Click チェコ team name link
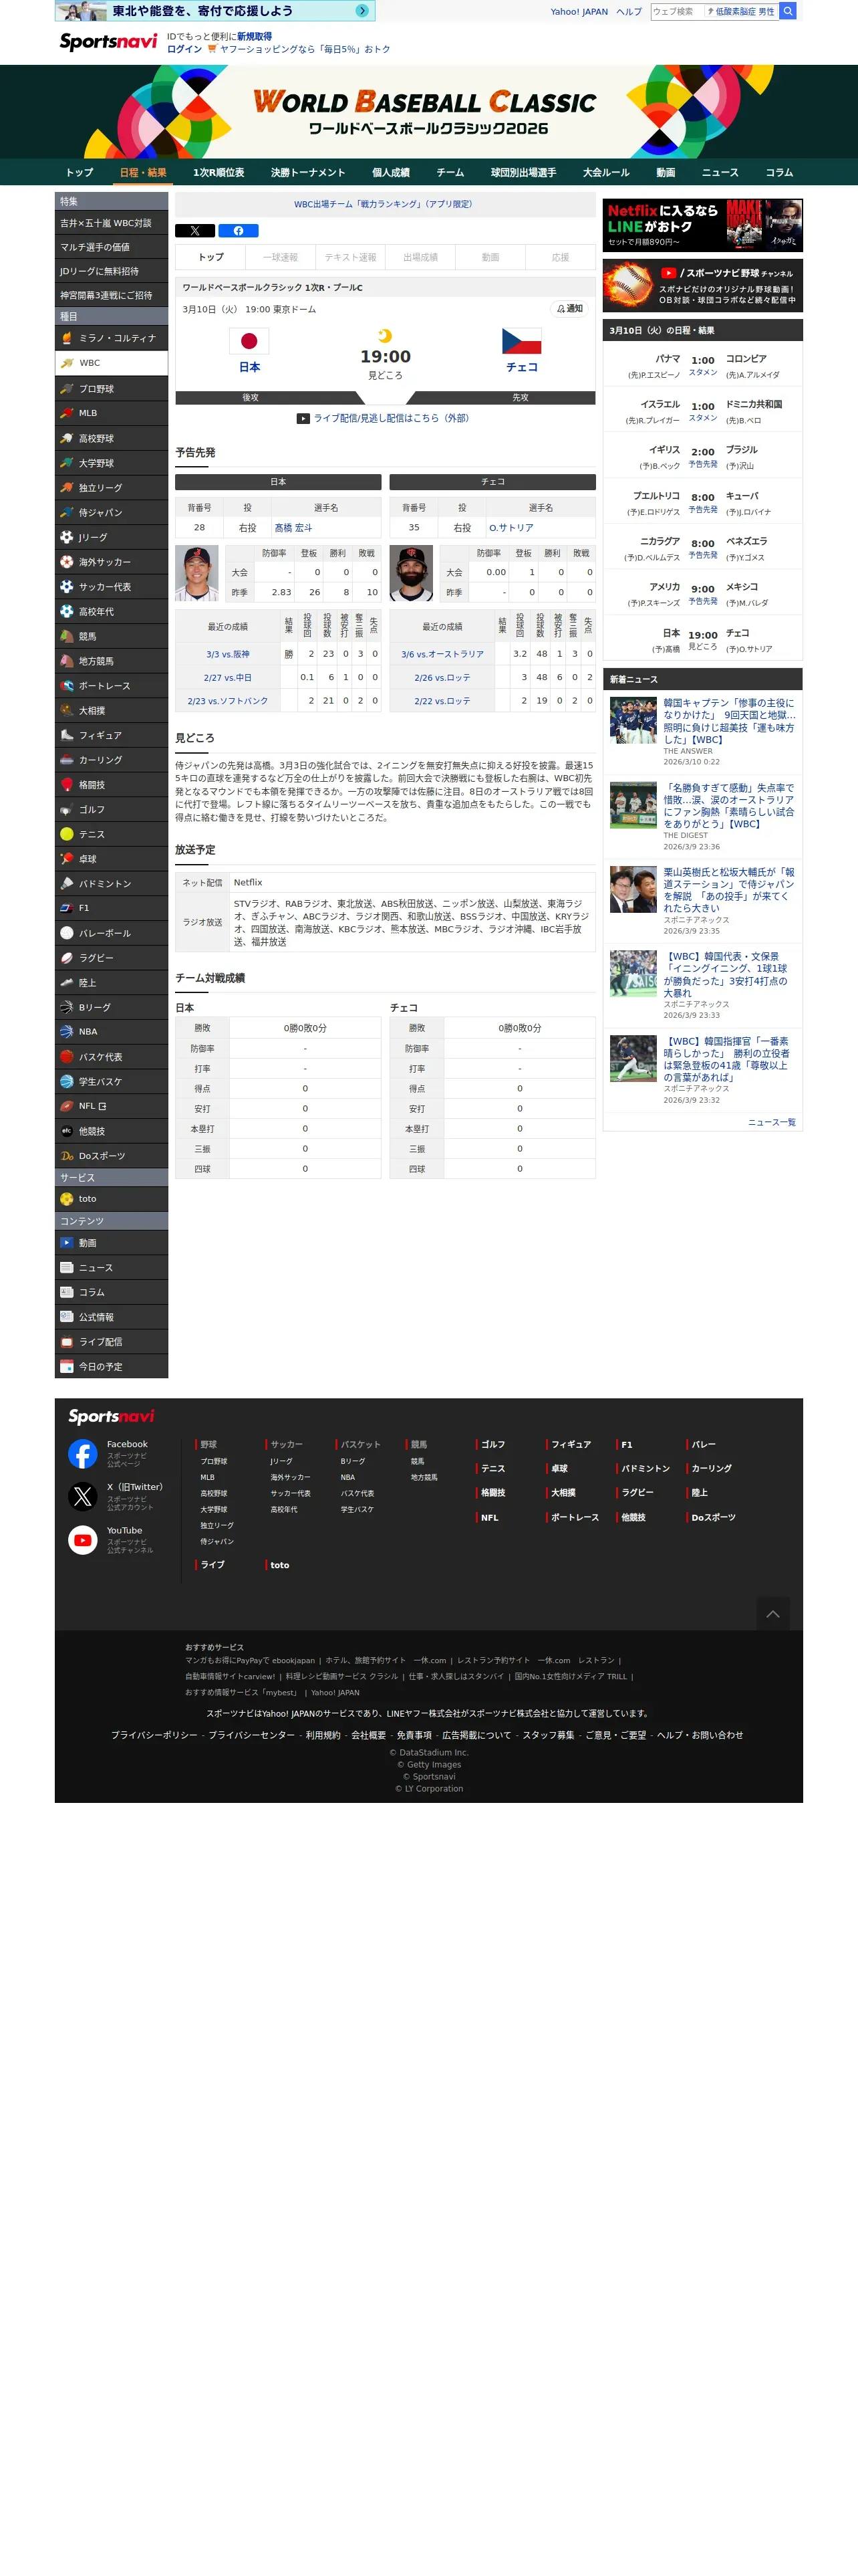The image size is (858, 2576). click(521, 367)
